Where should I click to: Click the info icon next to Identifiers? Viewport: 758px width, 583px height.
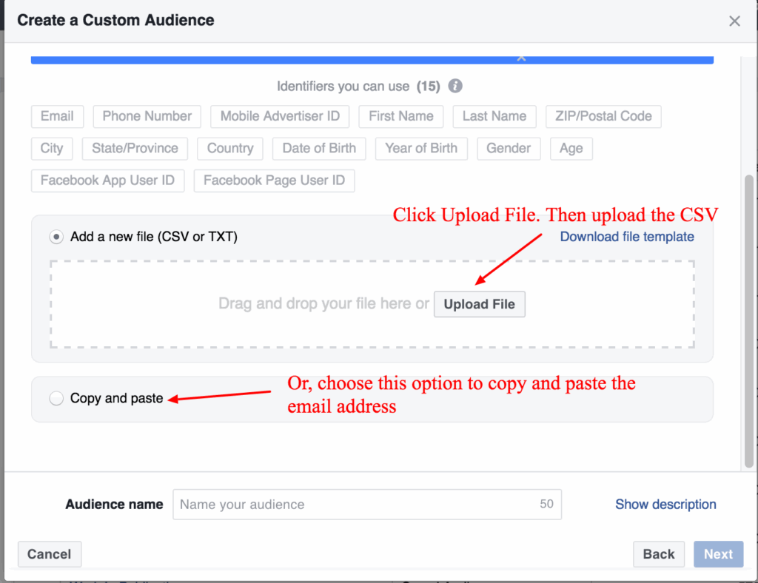[x=455, y=86]
